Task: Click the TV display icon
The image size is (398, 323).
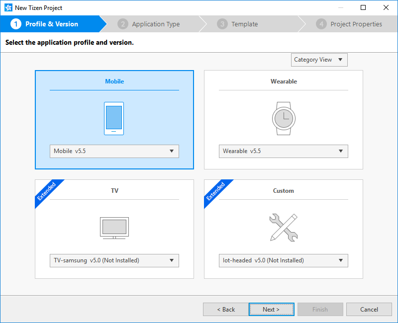Action: coord(114,228)
